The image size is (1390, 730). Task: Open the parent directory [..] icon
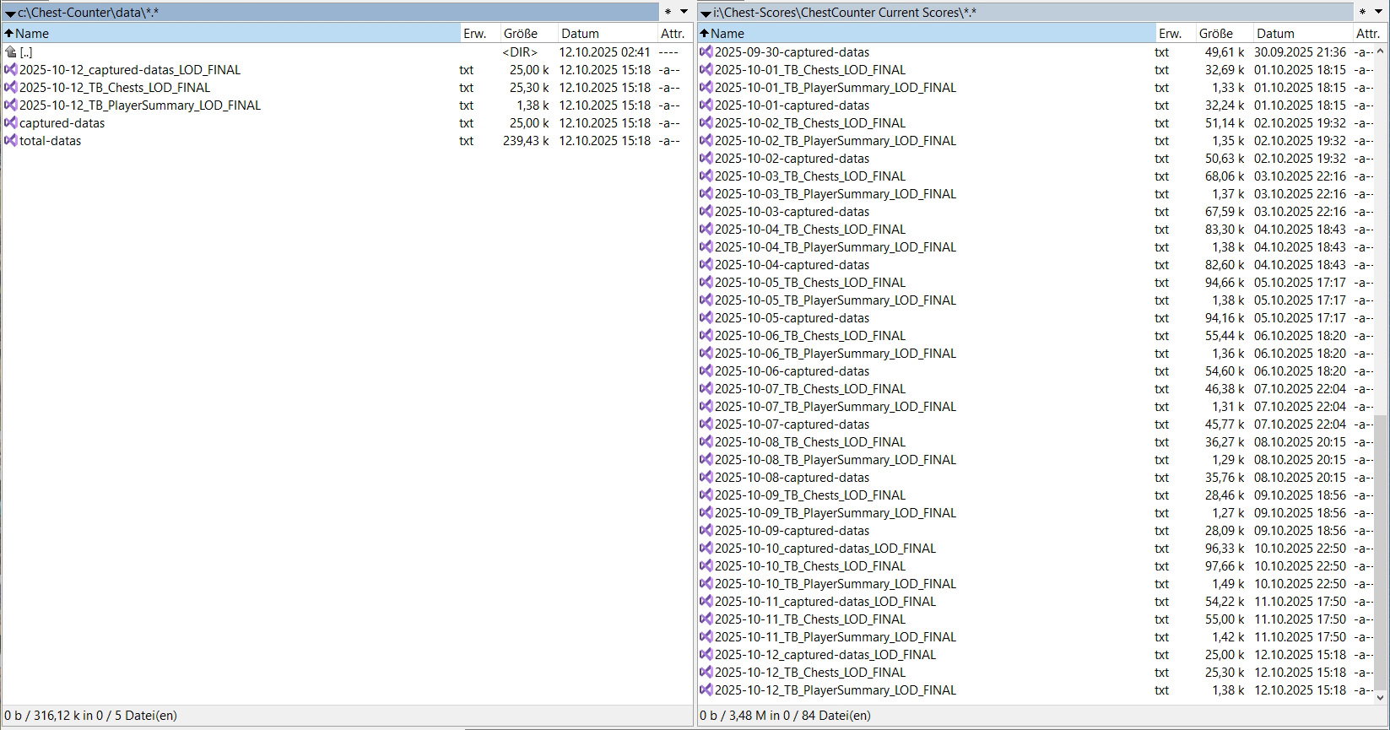pyautogui.click(x=11, y=52)
